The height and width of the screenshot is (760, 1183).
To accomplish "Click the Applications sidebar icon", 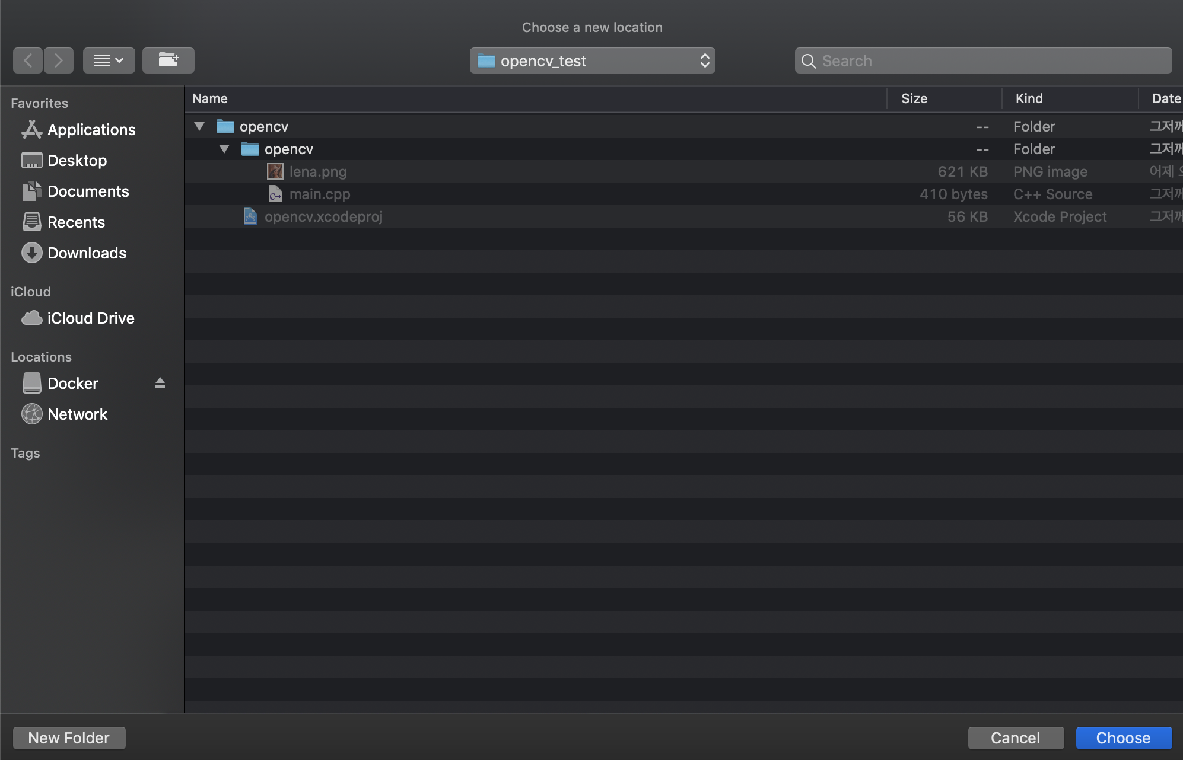I will click(x=31, y=129).
